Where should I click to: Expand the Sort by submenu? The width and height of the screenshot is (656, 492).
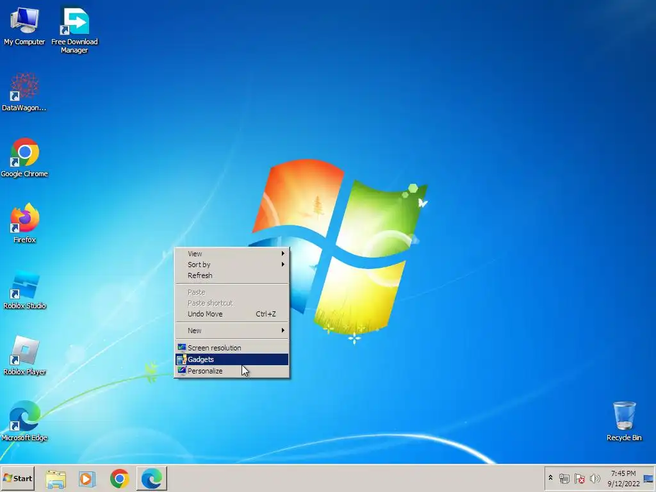click(232, 265)
